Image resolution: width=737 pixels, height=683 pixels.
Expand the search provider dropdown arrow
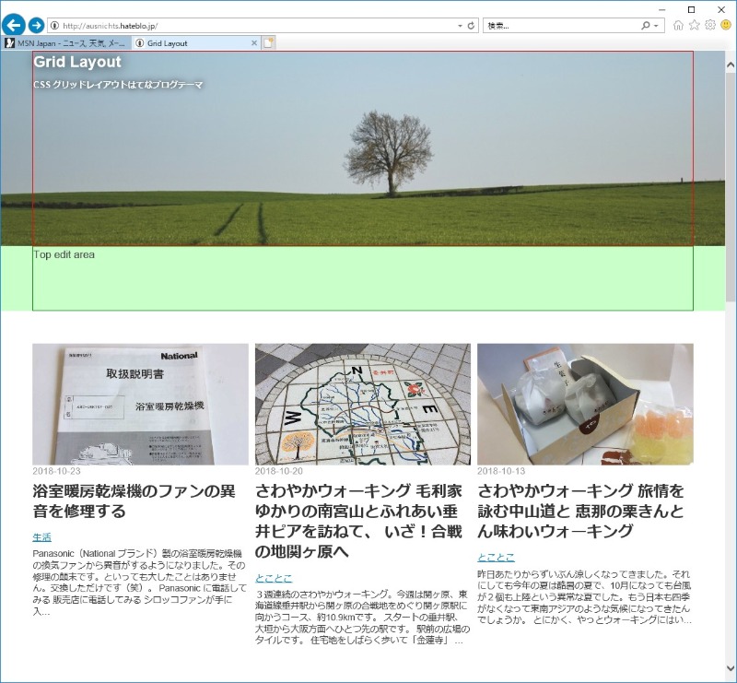point(656,26)
